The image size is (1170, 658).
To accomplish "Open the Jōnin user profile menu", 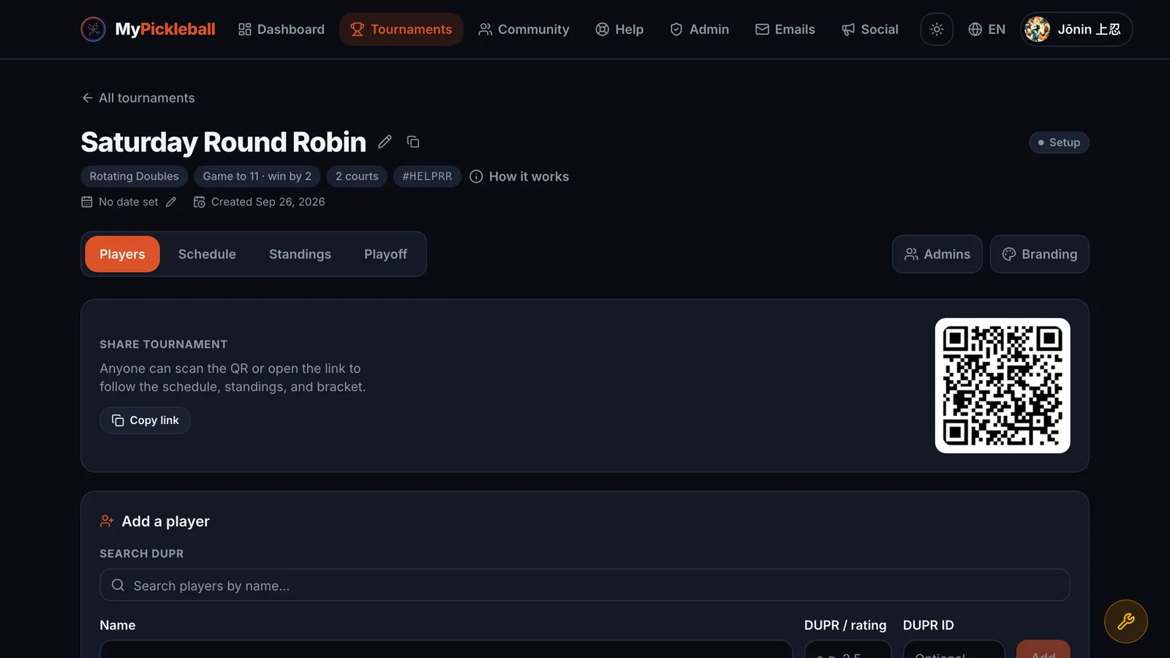I will (1076, 29).
